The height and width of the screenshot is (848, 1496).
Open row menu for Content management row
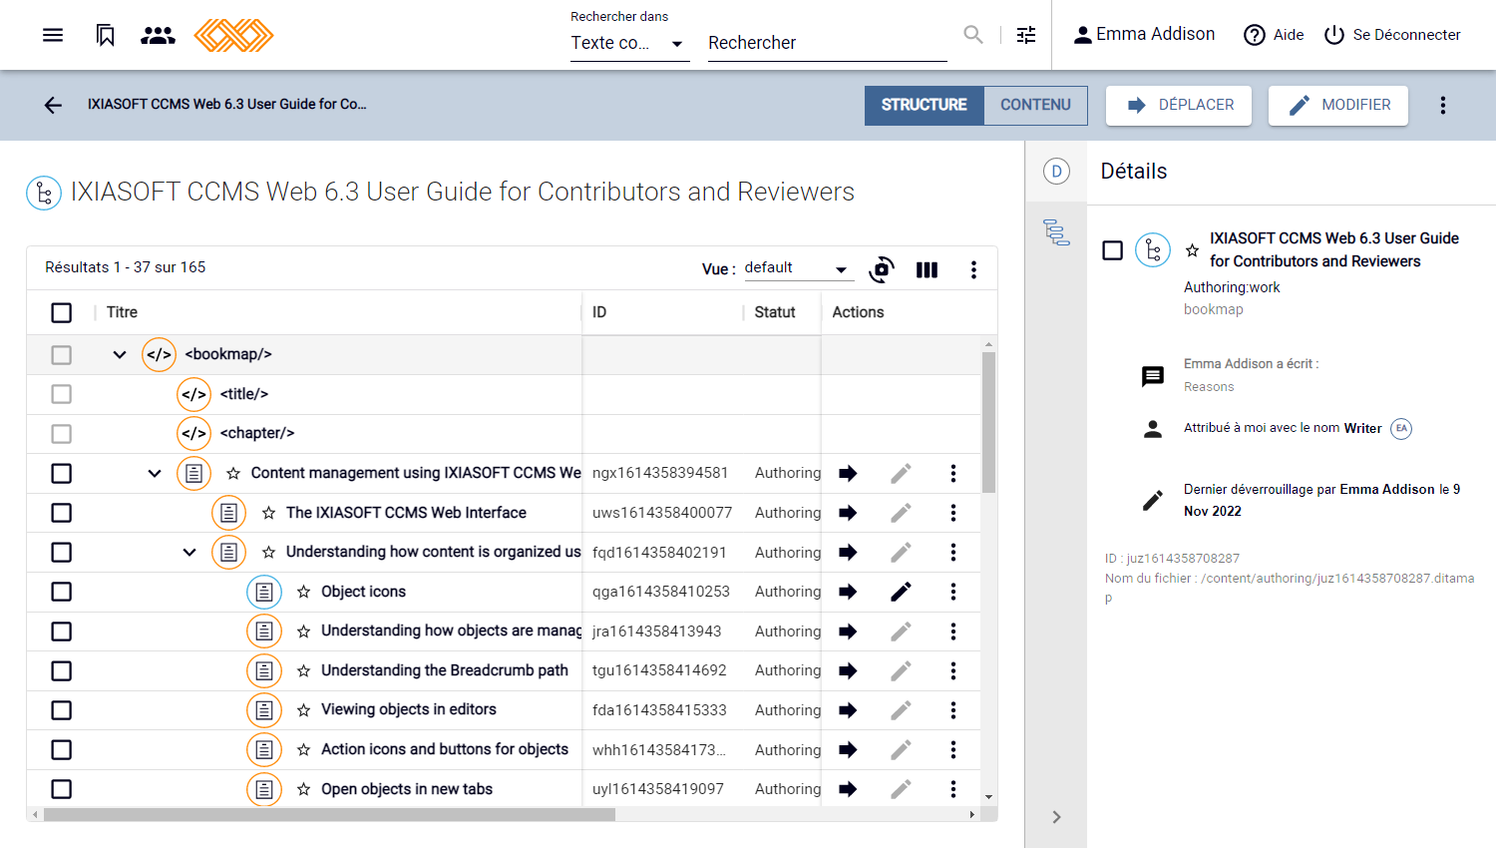coord(953,473)
